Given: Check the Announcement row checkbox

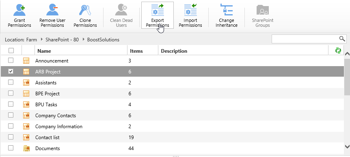Looking at the screenshot, I should click(11, 60).
